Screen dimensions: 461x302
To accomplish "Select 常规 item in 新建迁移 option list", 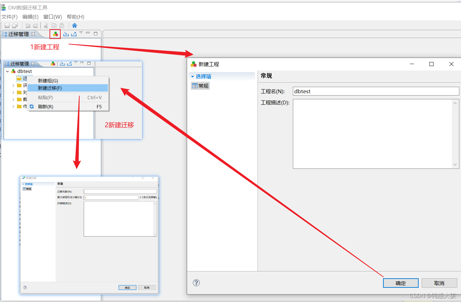I will [x=27, y=189].
